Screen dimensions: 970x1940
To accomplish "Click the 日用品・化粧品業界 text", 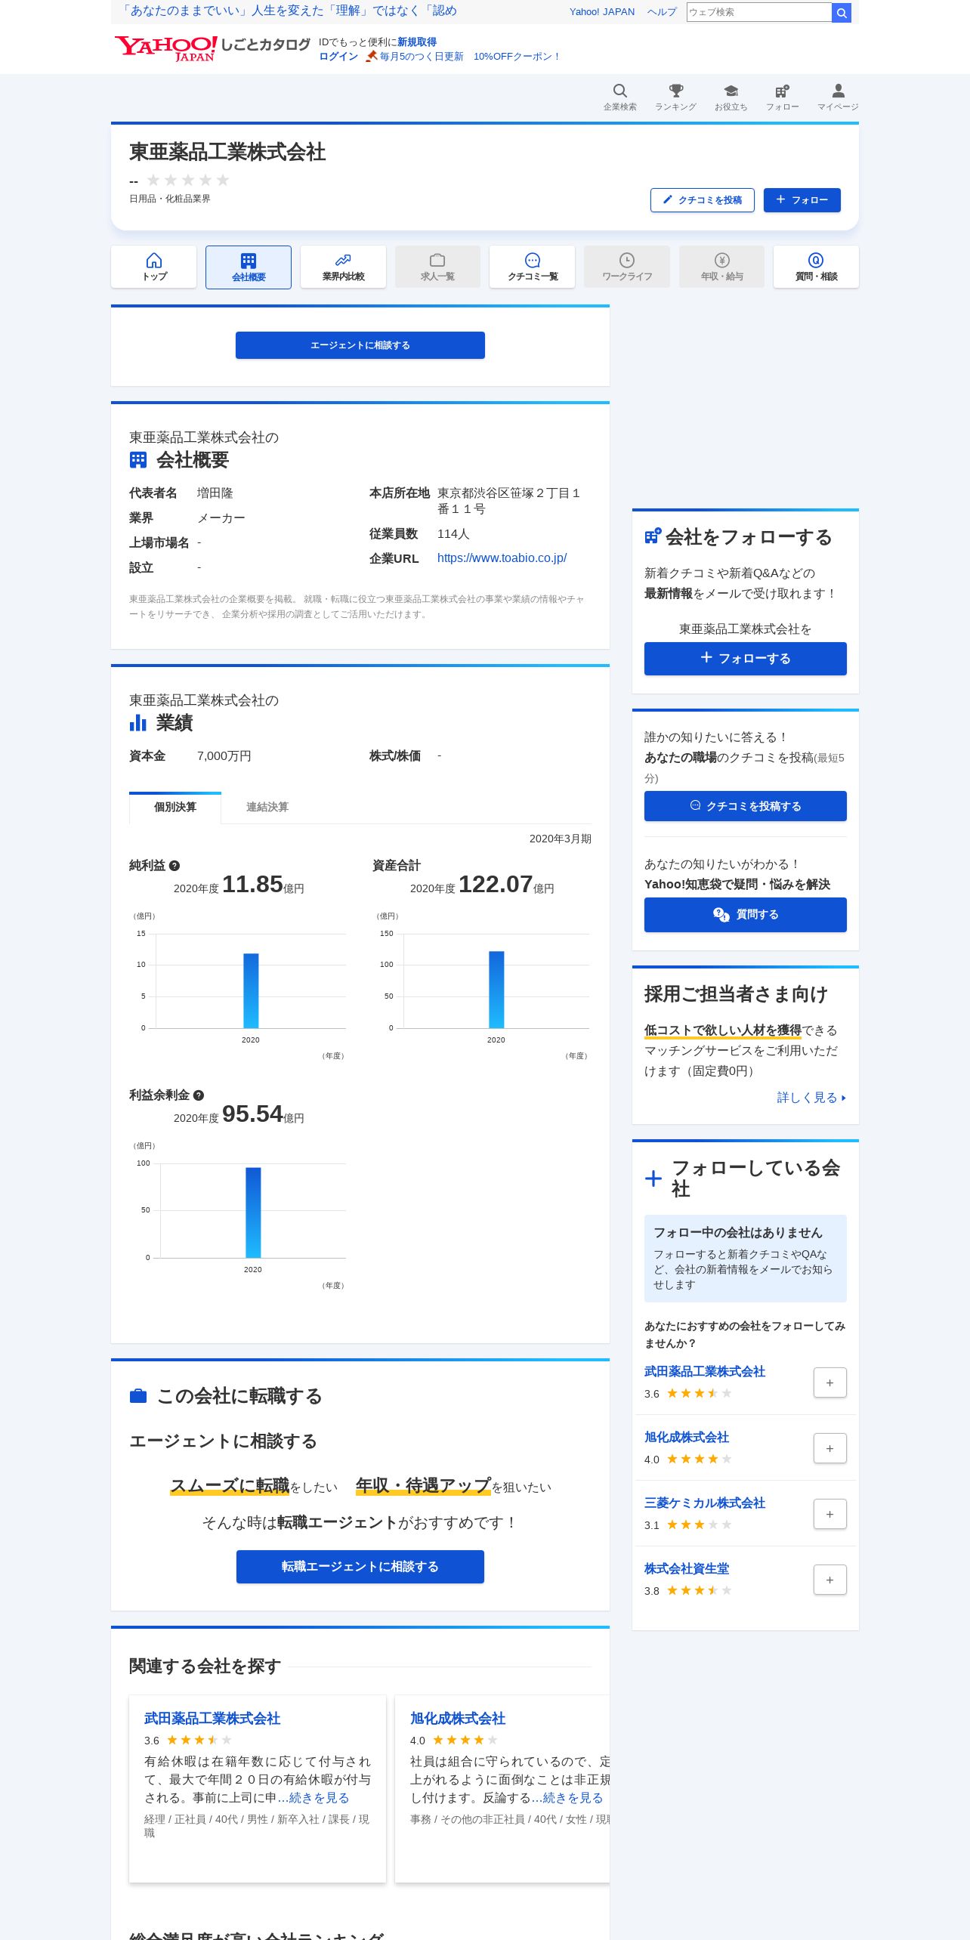I will [170, 199].
